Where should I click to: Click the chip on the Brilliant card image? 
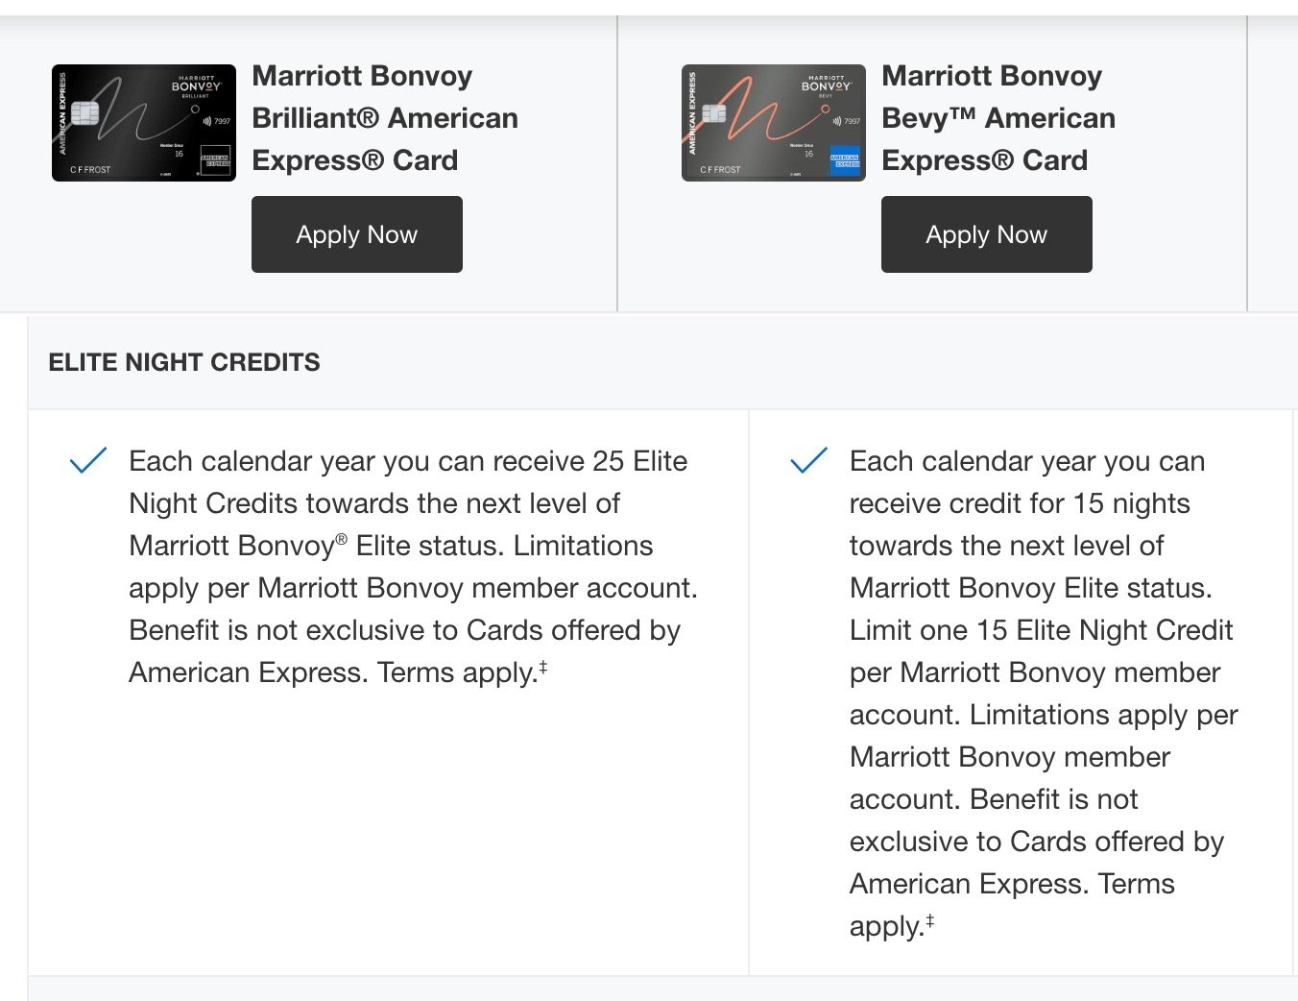click(x=84, y=113)
